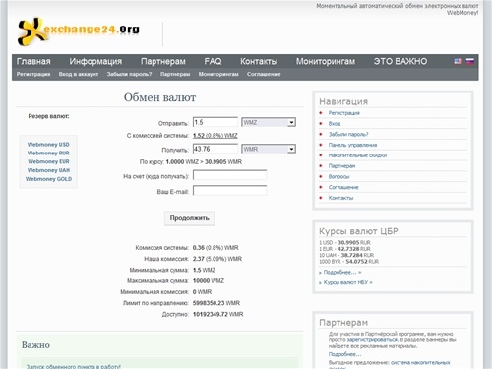Open the WMZ send currency dropdown
The width and height of the screenshot is (492, 369).
[269, 122]
